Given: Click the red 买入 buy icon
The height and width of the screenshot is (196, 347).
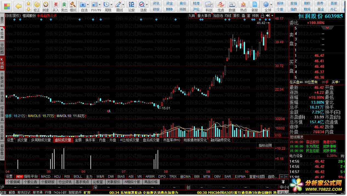Looking at the screenshot, I should [56, 4].
